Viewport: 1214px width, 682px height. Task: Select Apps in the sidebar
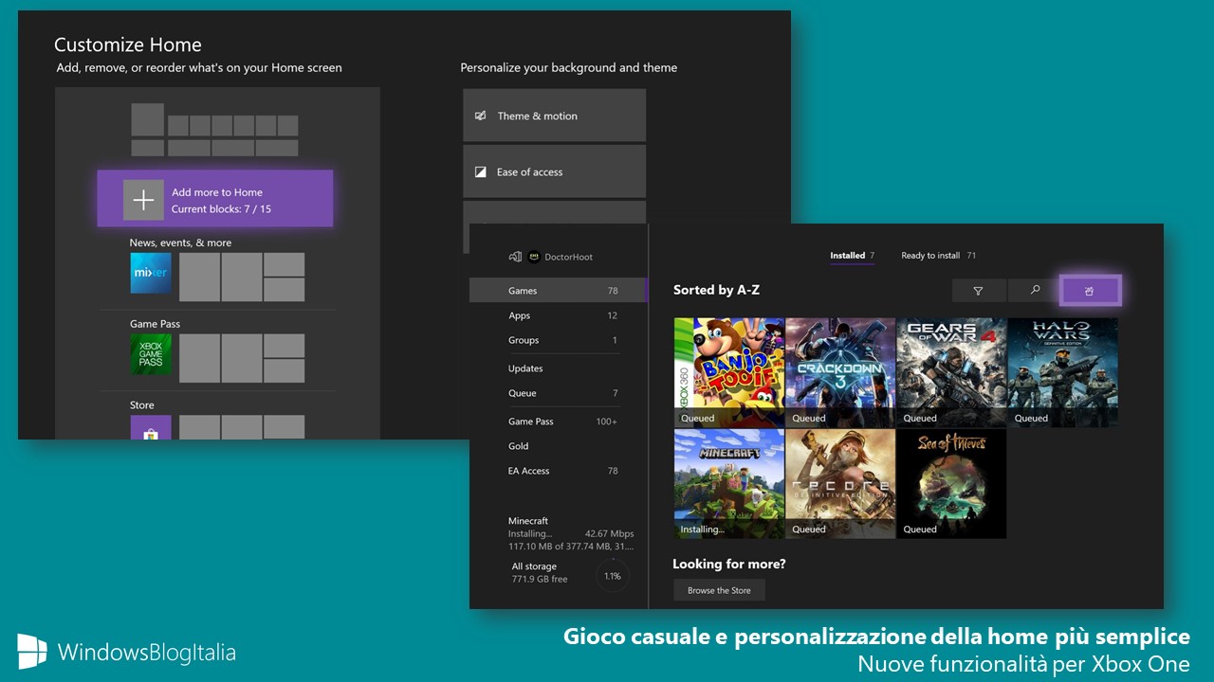(562, 315)
